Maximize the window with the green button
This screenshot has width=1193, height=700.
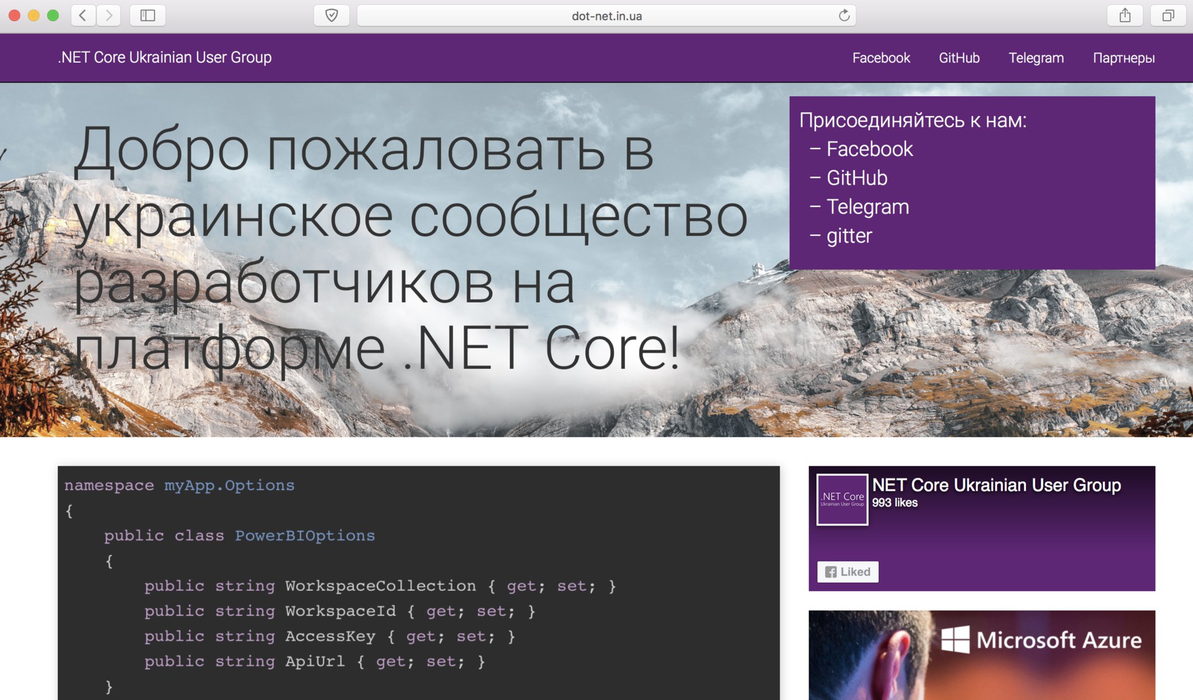point(53,16)
